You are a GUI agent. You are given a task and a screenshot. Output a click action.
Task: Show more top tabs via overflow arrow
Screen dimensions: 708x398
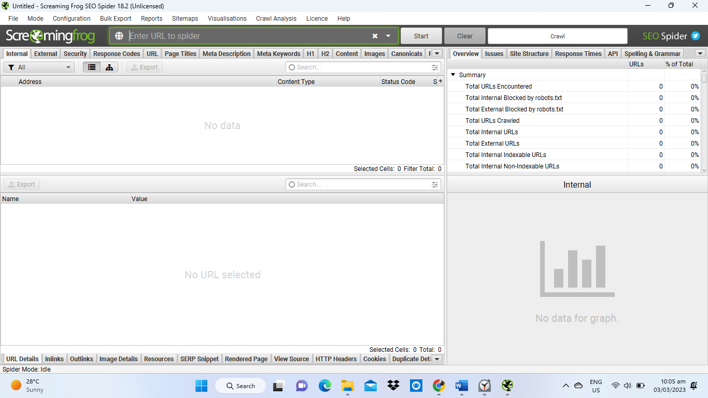pyautogui.click(x=436, y=53)
